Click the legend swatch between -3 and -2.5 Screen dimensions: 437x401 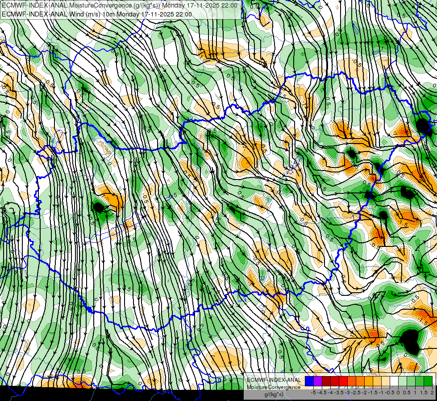[352, 381]
